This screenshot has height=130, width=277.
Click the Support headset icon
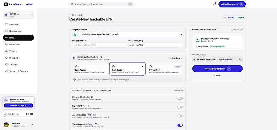[x=6, y=71]
